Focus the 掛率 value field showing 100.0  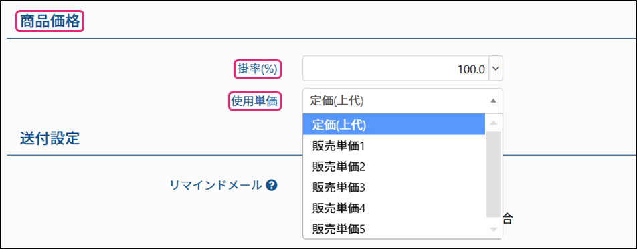[395, 69]
